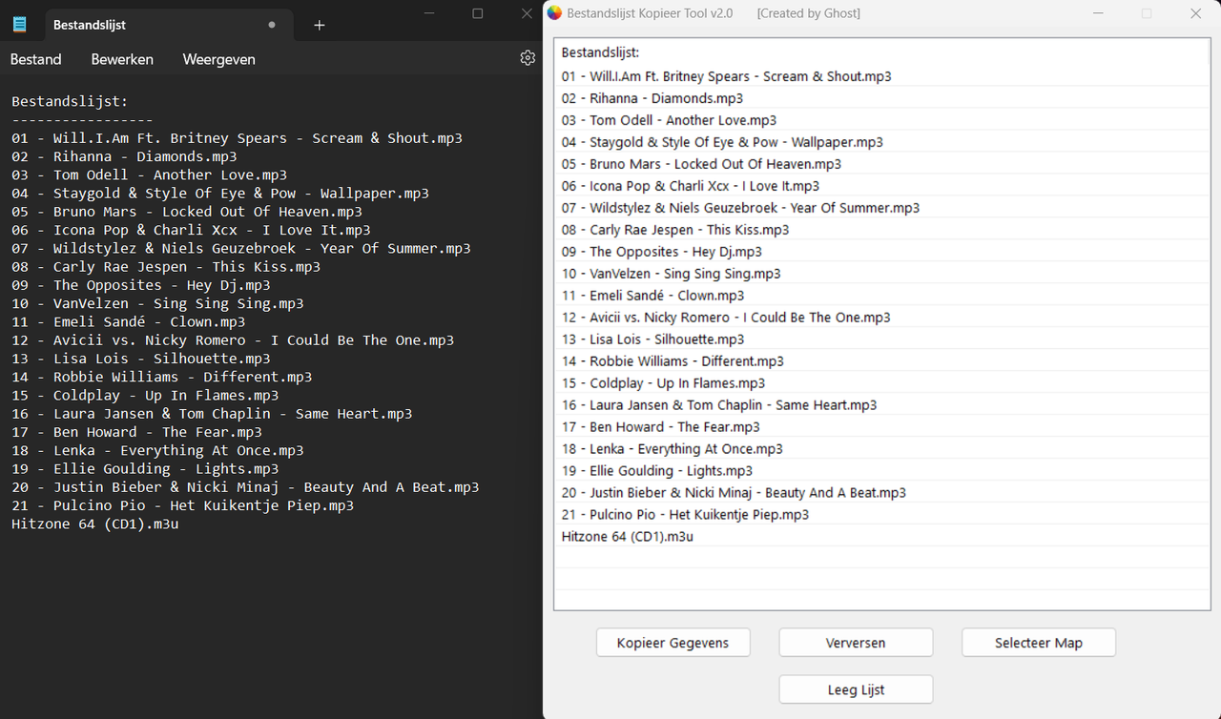Maximize the Notepad window

click(x=478, y=13)
